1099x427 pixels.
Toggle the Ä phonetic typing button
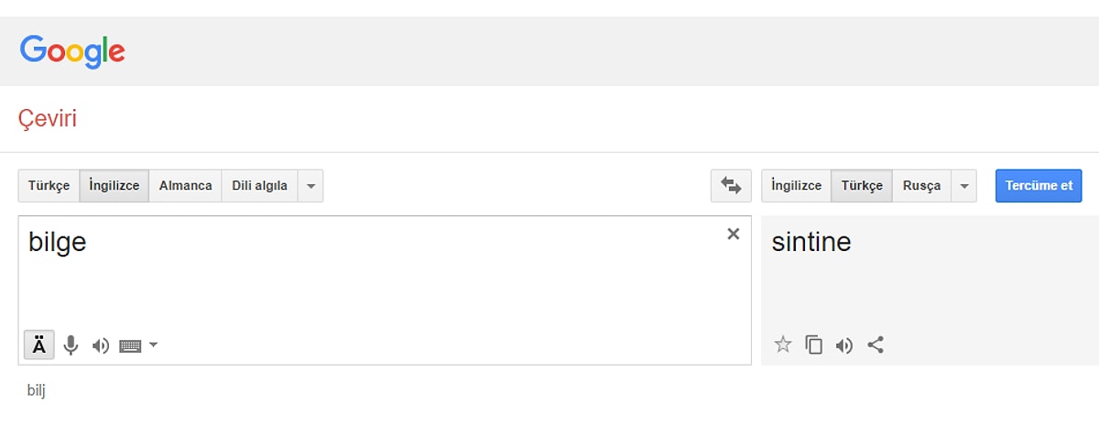click(38, 345)
